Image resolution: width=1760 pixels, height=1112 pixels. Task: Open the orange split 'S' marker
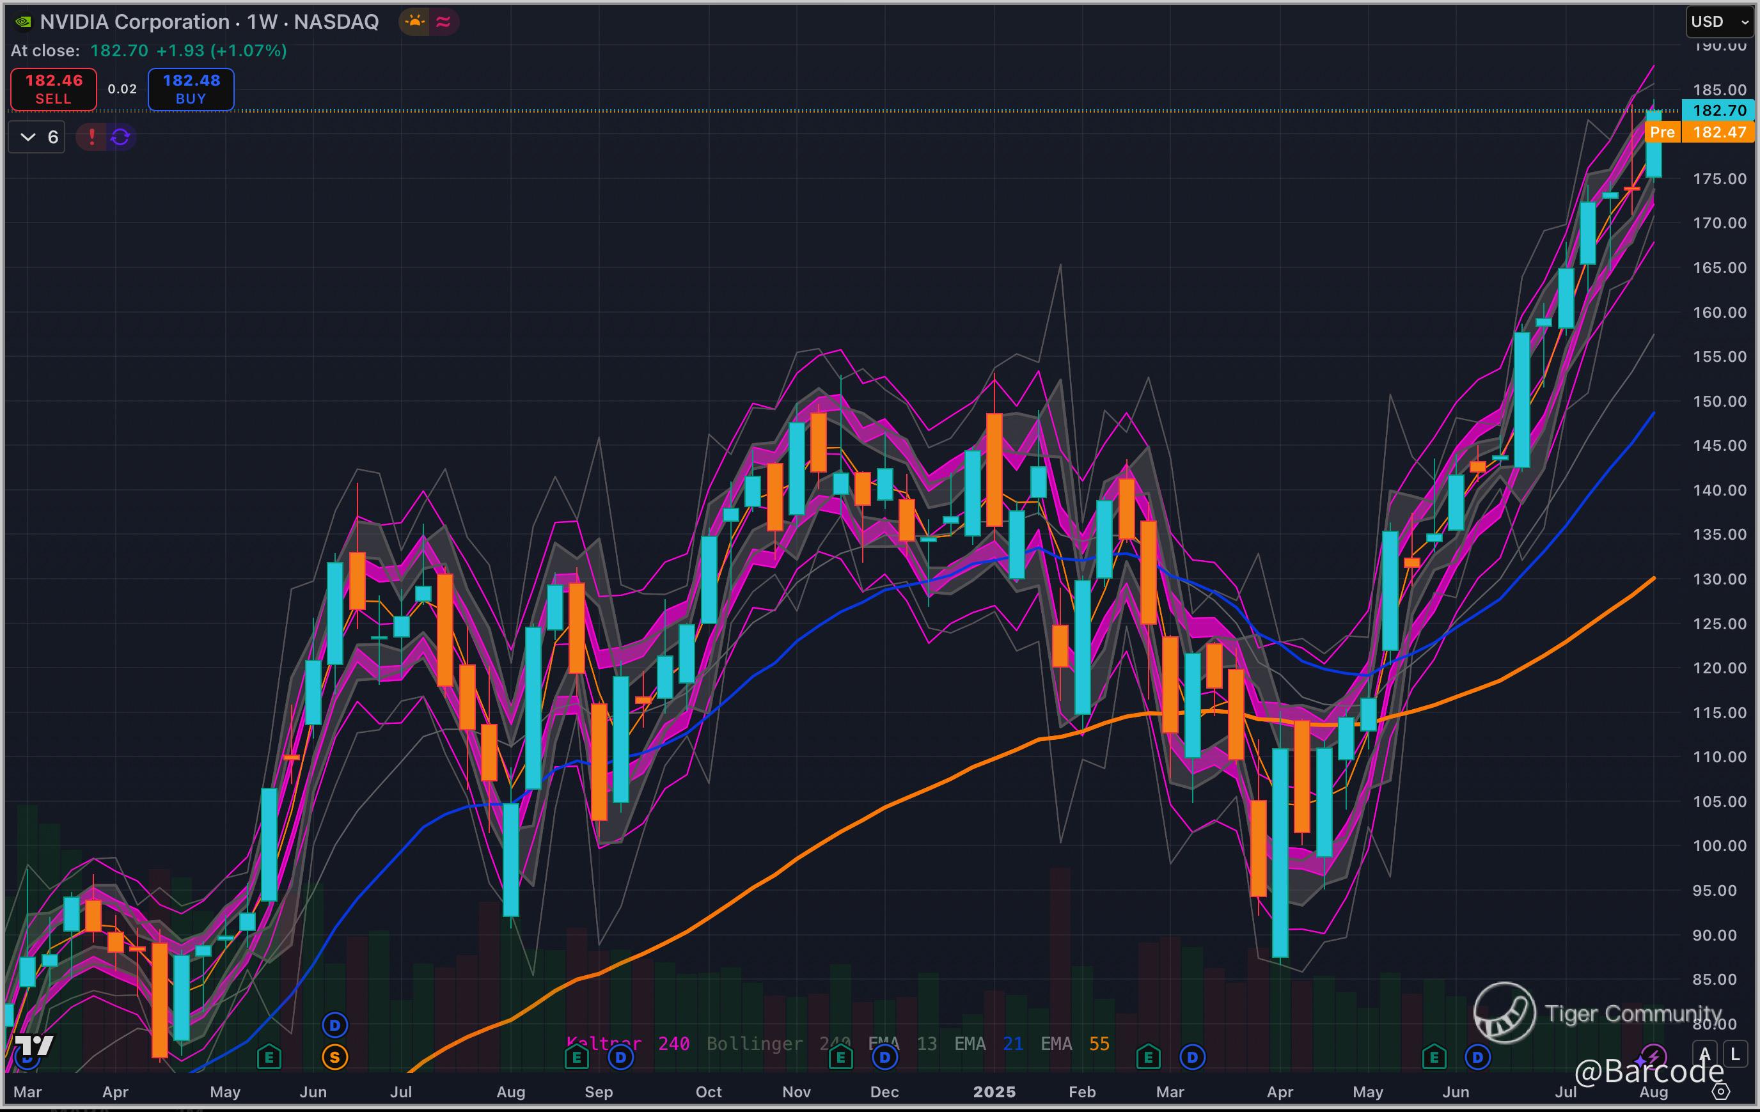pyautogui.click(x=334, y=1057)
